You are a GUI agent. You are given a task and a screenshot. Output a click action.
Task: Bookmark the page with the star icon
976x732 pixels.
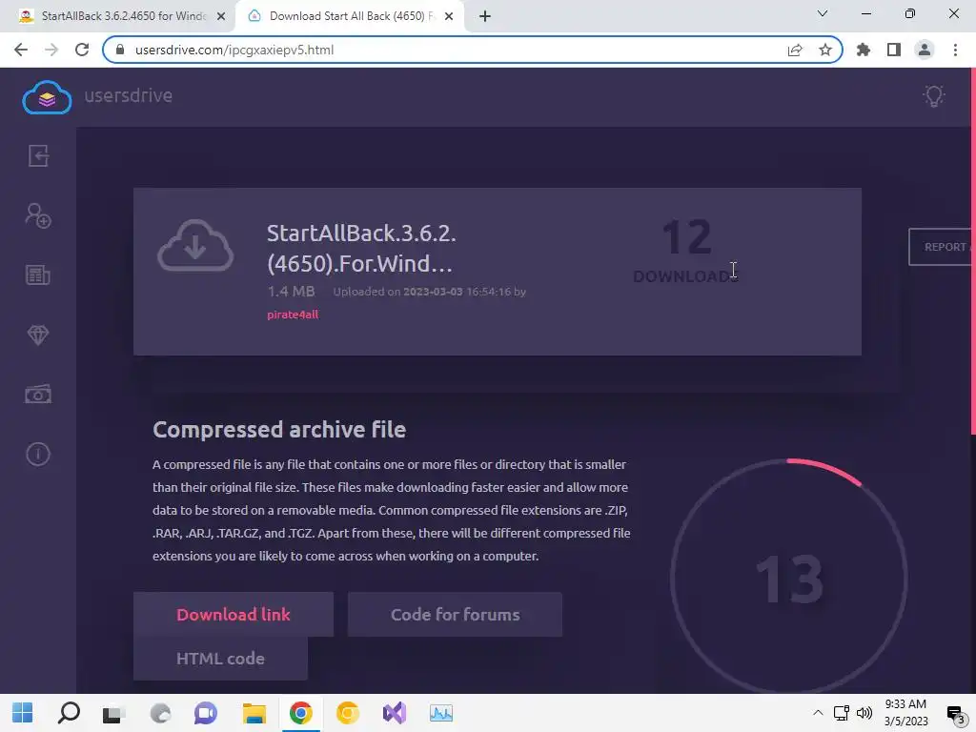825,50
